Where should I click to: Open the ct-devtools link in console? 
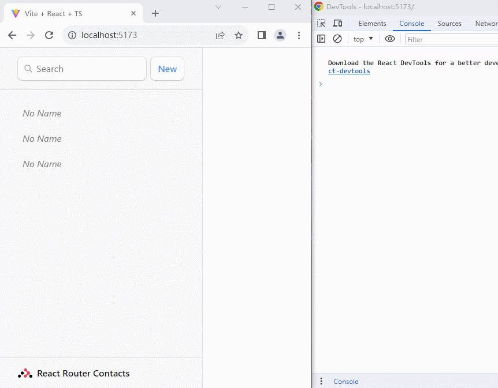[349, 71]
